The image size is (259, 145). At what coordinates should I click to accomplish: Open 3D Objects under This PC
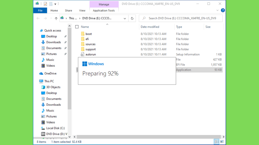pyautogui.click(x=53, y=87)
